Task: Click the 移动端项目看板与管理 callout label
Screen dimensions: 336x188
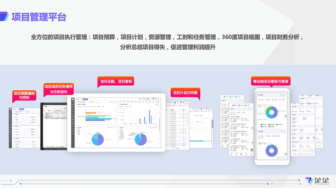Action: [x=270, y=81]
